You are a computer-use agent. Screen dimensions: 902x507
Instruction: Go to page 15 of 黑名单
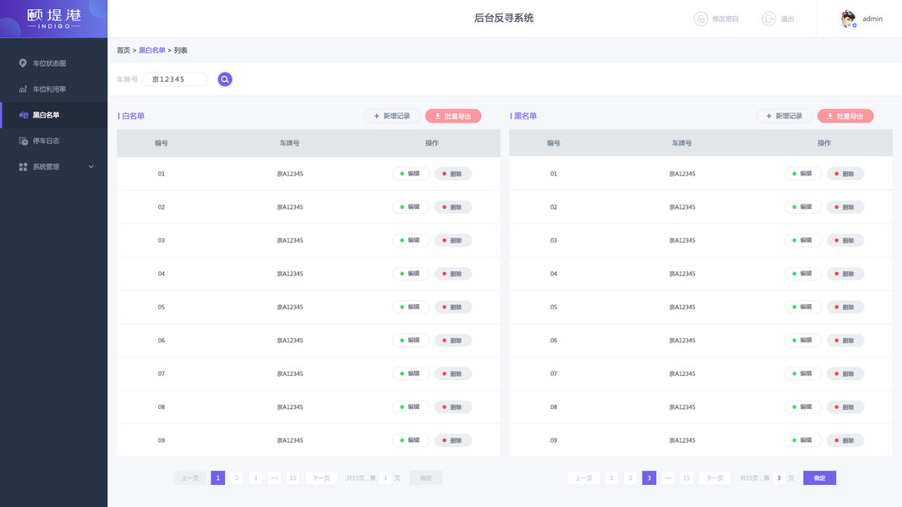686,478
